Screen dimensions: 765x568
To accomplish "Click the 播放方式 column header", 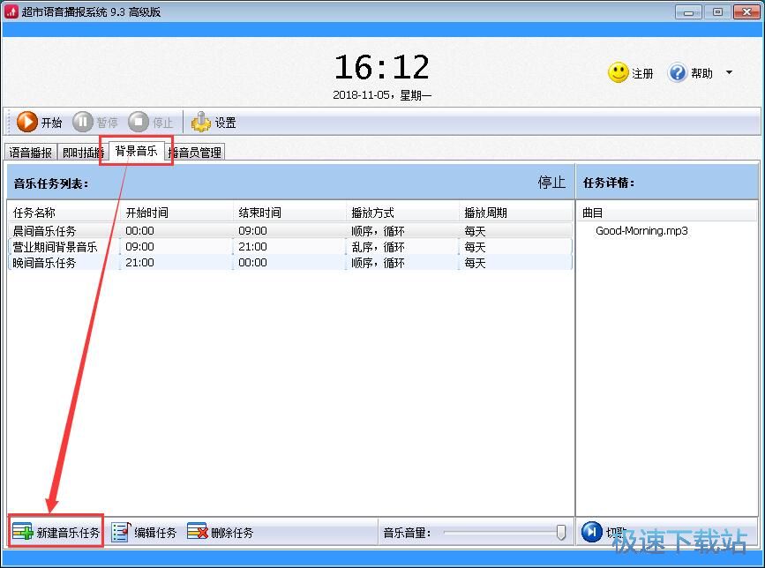I will [x=402, y=213].
